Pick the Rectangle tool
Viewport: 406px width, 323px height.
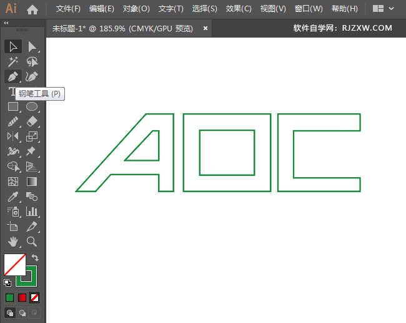[x=13, y=106]
